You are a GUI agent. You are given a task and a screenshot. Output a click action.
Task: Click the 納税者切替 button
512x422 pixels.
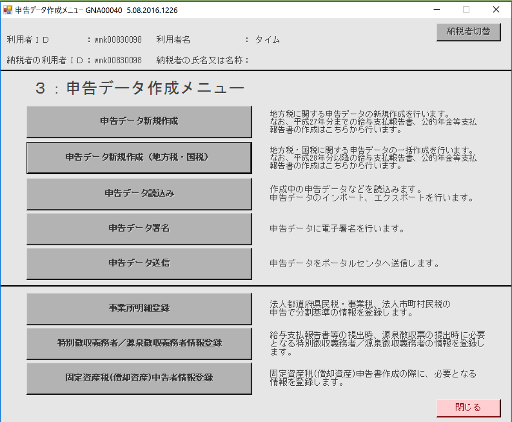tap(468, 32)
